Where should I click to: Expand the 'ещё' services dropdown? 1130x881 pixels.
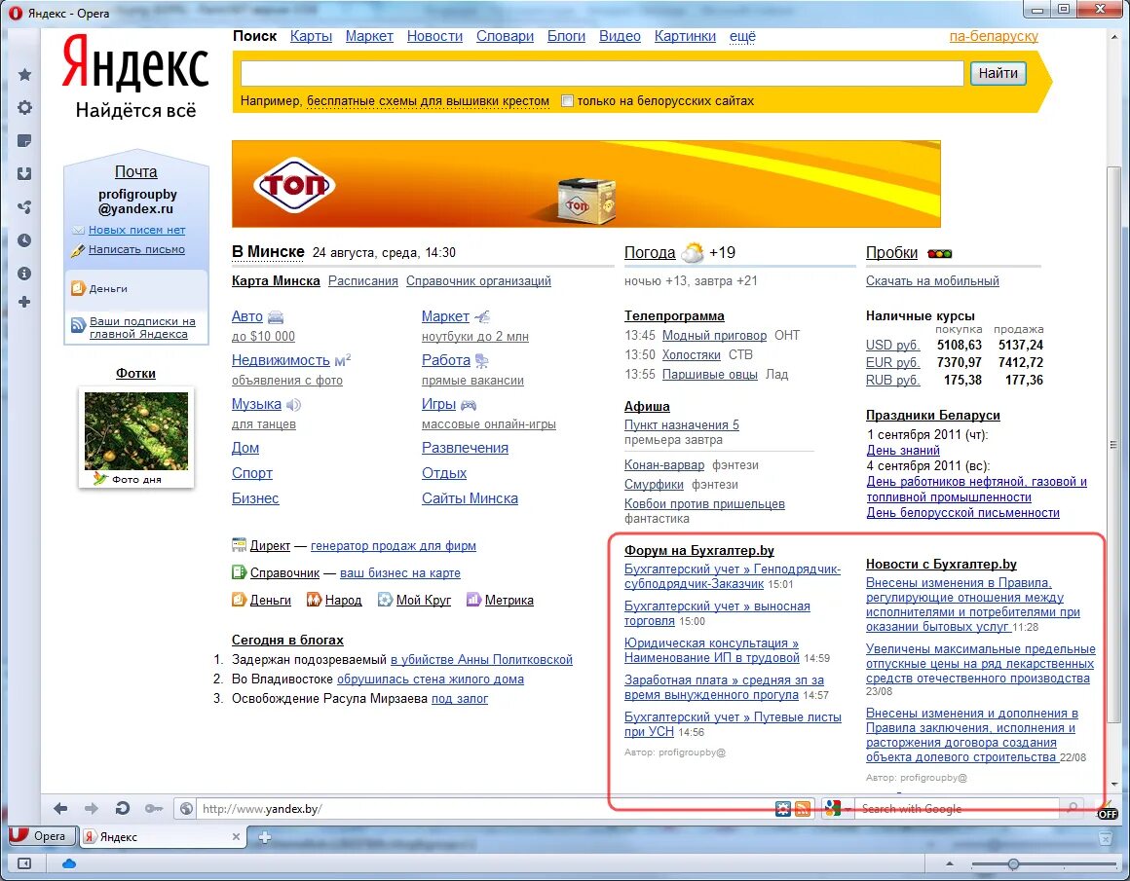(742, 36)
